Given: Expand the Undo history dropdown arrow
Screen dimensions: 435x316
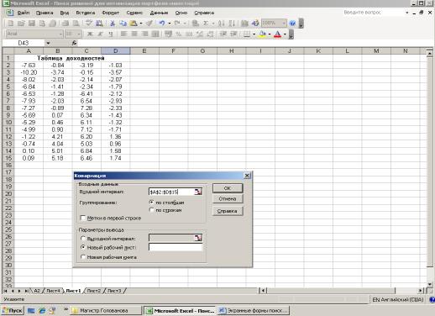Looking at the screenshot, I should click(x=169, y=24).
